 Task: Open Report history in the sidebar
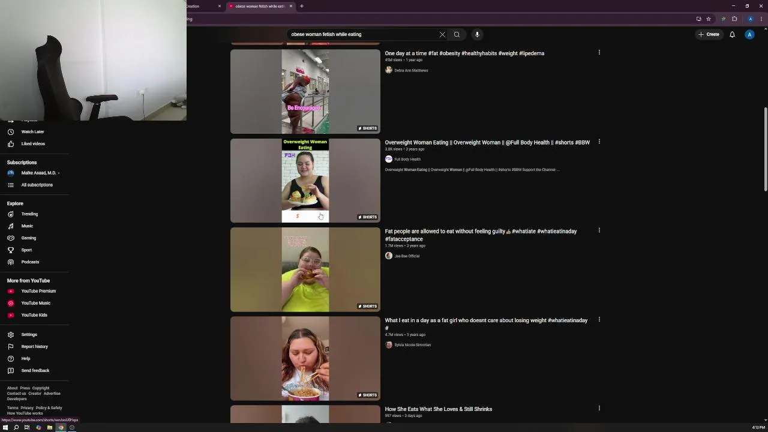[x=34, y=346]
